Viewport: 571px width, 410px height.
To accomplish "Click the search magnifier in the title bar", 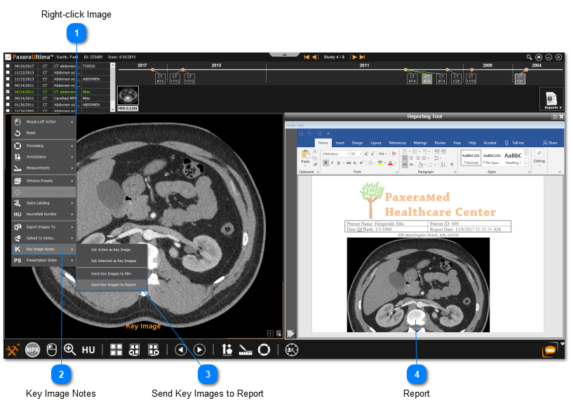I will click(x=530, y=57).
